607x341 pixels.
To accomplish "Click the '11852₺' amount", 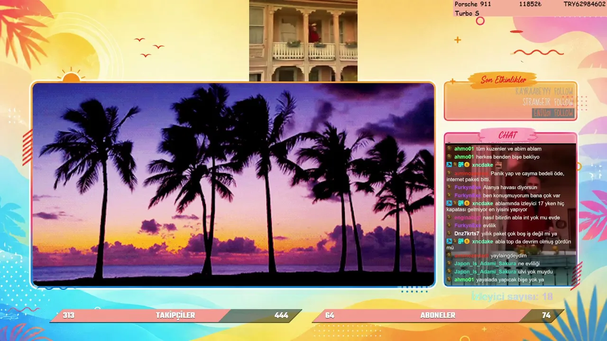I will click(531, 4).
